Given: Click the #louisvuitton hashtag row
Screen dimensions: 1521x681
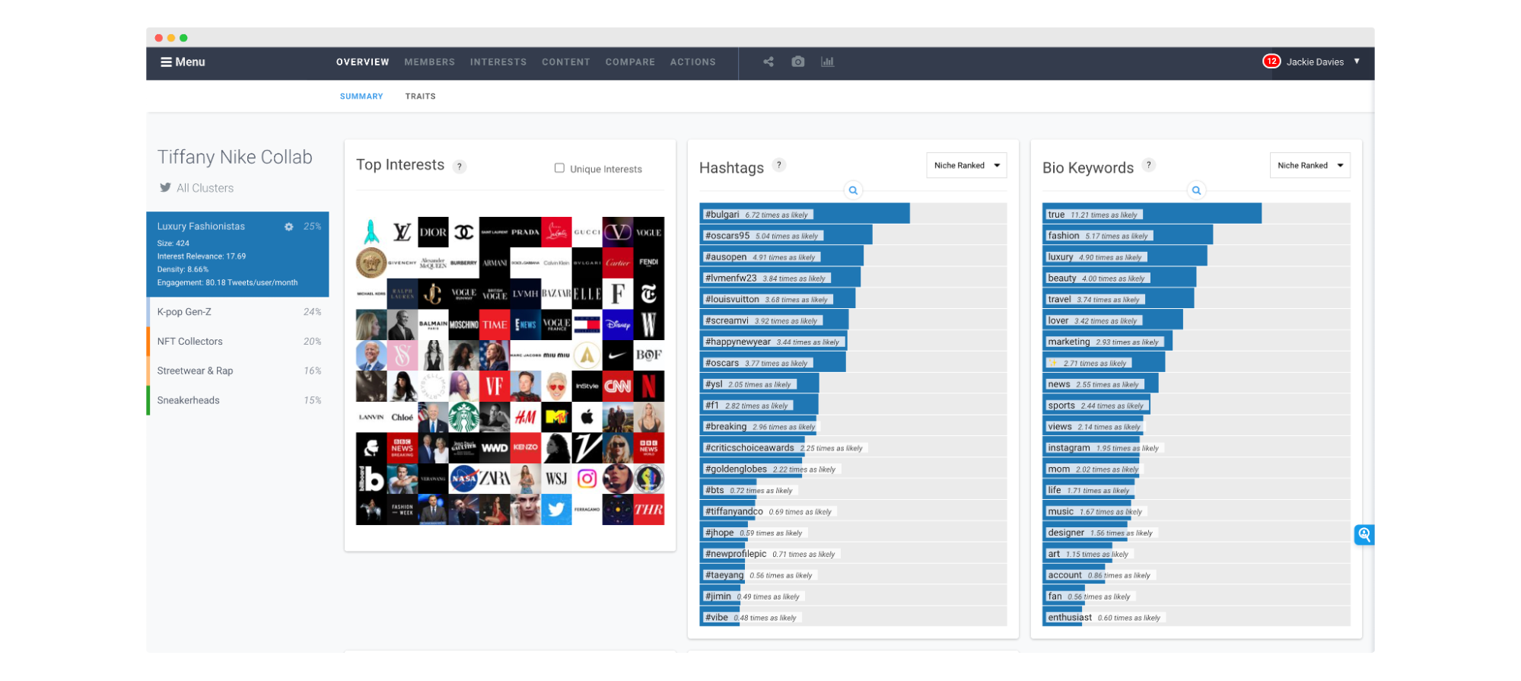Looking at the screenshot, I should [853, 299].
